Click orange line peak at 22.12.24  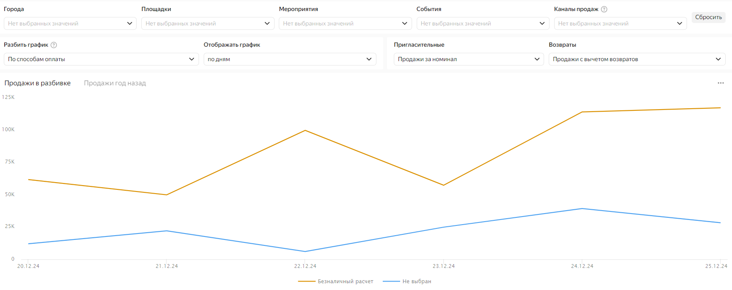[x=305, y=130]
